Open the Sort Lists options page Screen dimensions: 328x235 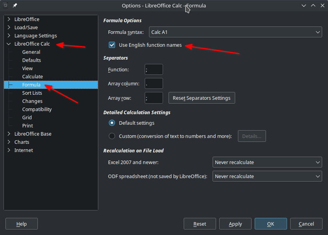[32, 93]
